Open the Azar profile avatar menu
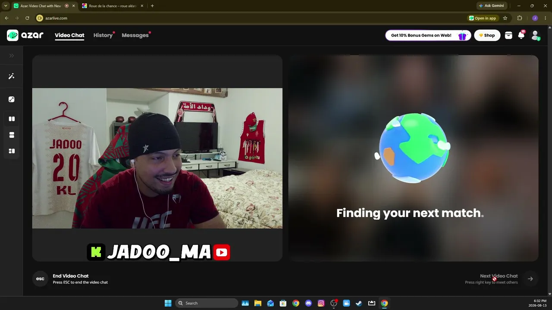The width and height of the screenshot is (552, 310). pos(535,35)
